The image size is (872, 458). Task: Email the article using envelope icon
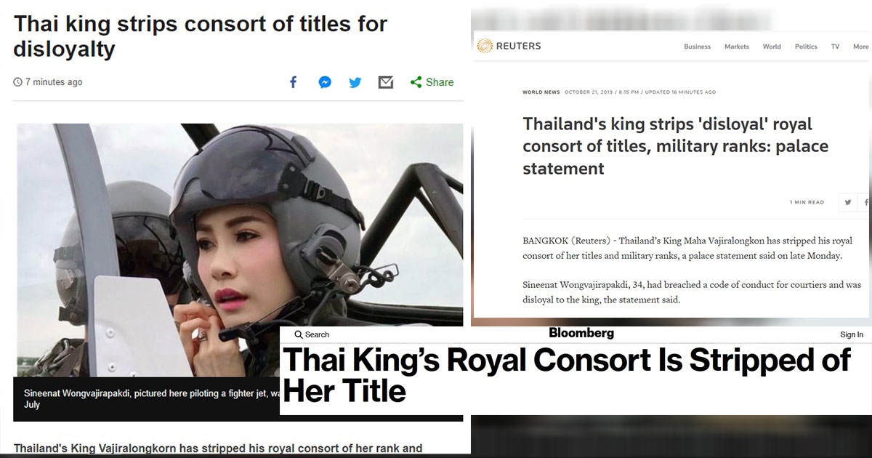click(x=386, y=82)
